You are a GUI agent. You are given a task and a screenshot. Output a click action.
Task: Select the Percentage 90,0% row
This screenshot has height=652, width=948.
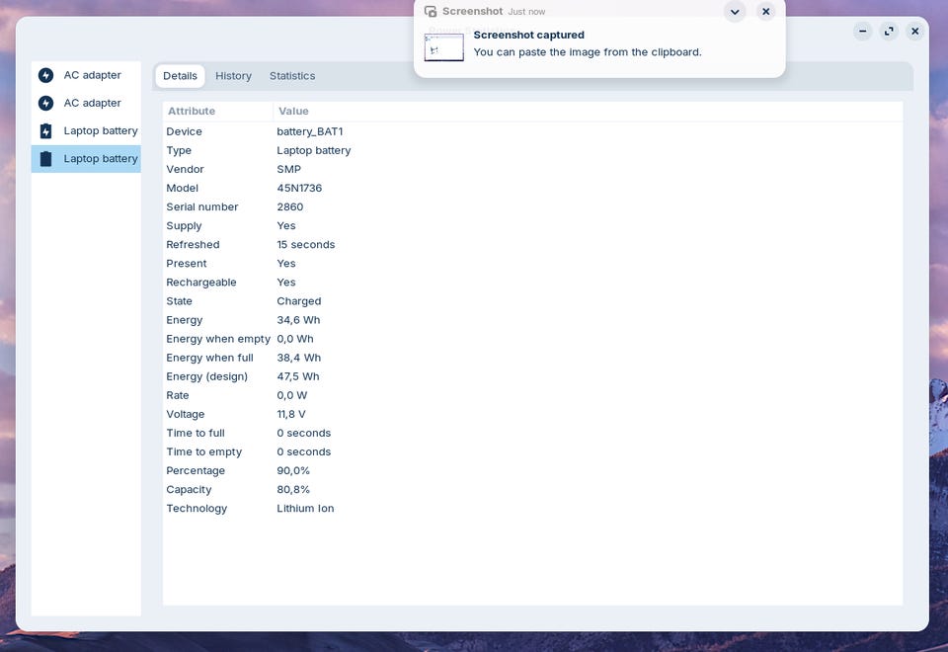(x=532, y=470)
